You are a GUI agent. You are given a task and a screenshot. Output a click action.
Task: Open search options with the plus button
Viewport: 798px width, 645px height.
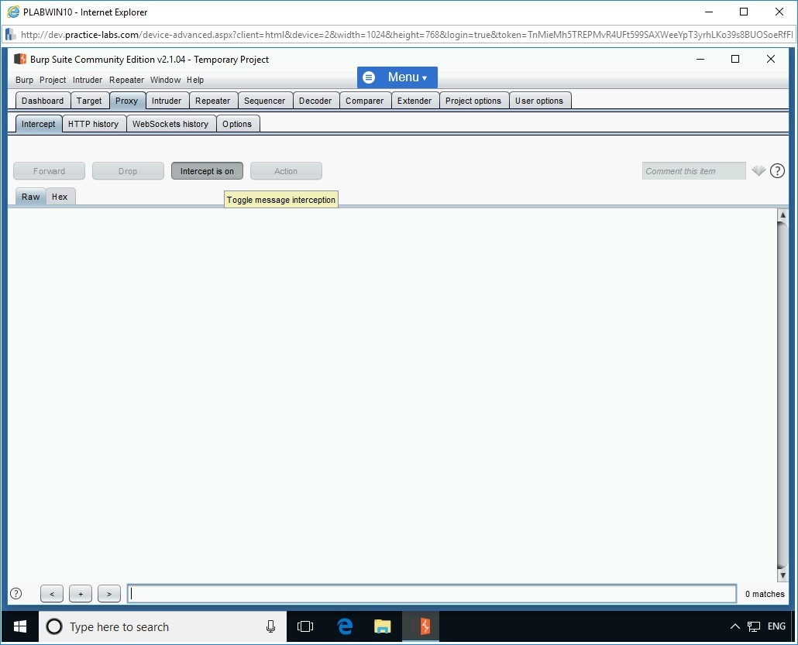coord(80,594)
